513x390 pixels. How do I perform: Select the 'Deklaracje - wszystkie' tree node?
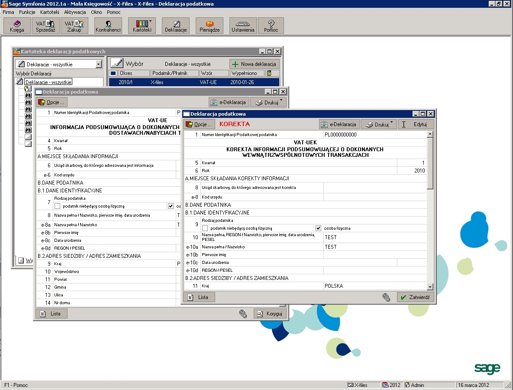48,82
